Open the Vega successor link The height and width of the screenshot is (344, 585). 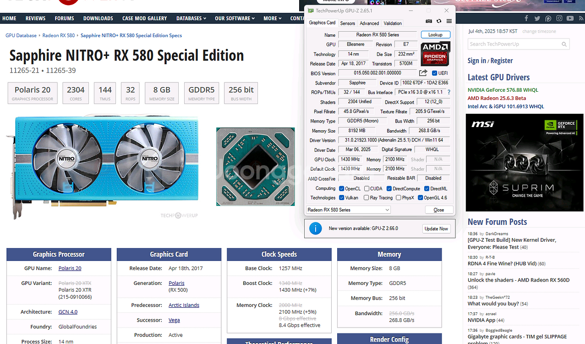coord(174,320)
